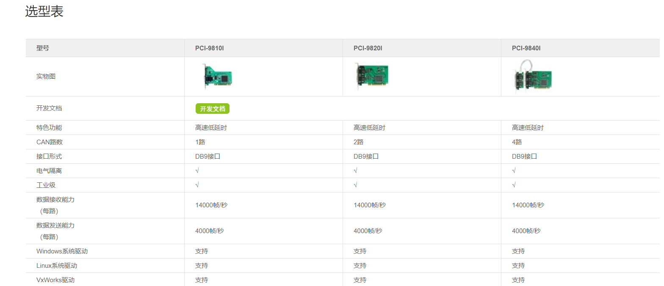Click 14000帧/秒 in the PCI-9840I column

528,205
